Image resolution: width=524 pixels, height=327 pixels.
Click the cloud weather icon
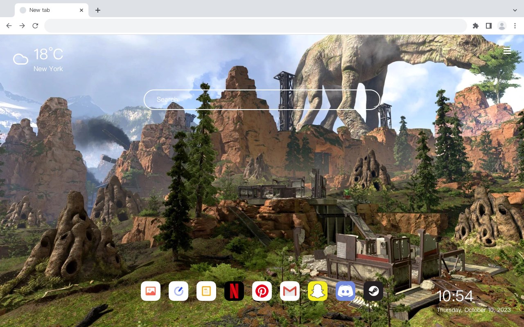tap(20, 59)
